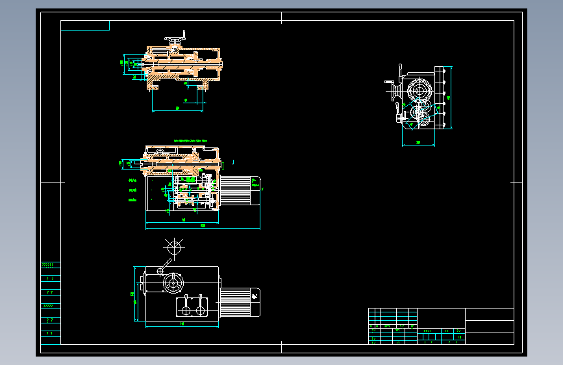
Task: Click the handwheel atop the top sectional view
Action: tap(175, 38)
